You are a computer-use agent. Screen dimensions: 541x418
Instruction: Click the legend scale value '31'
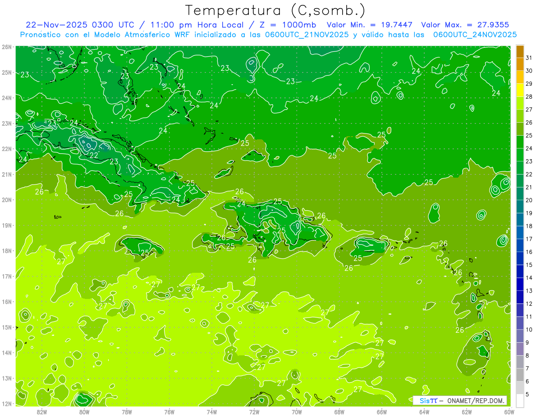(x=529, y=58)
